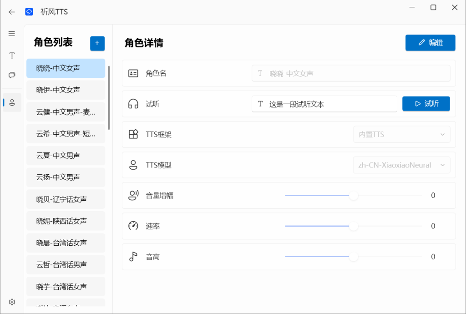
Task: Open the hamburger navigation menu
Action: [11, 33]
